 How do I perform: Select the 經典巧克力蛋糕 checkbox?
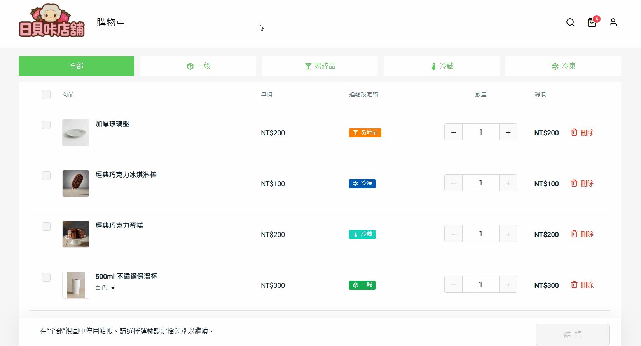tap(46, 227)
